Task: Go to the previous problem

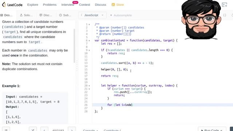Action: (44, 130)
